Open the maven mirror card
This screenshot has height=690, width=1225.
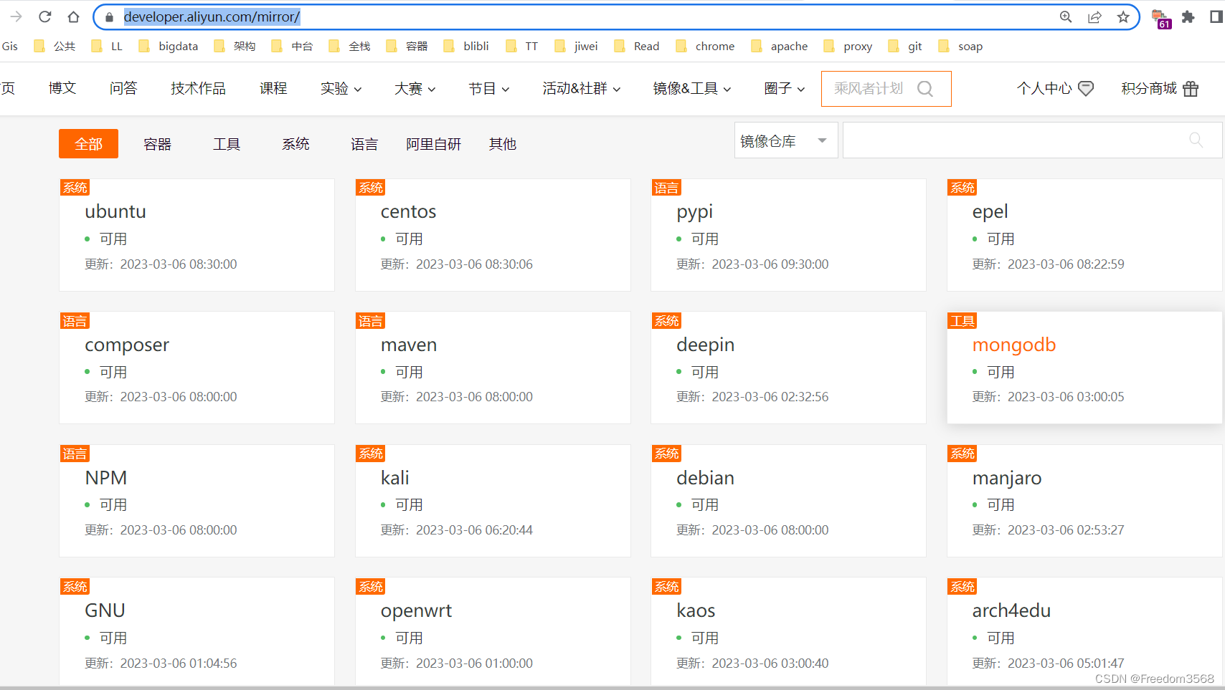point(493,368)
